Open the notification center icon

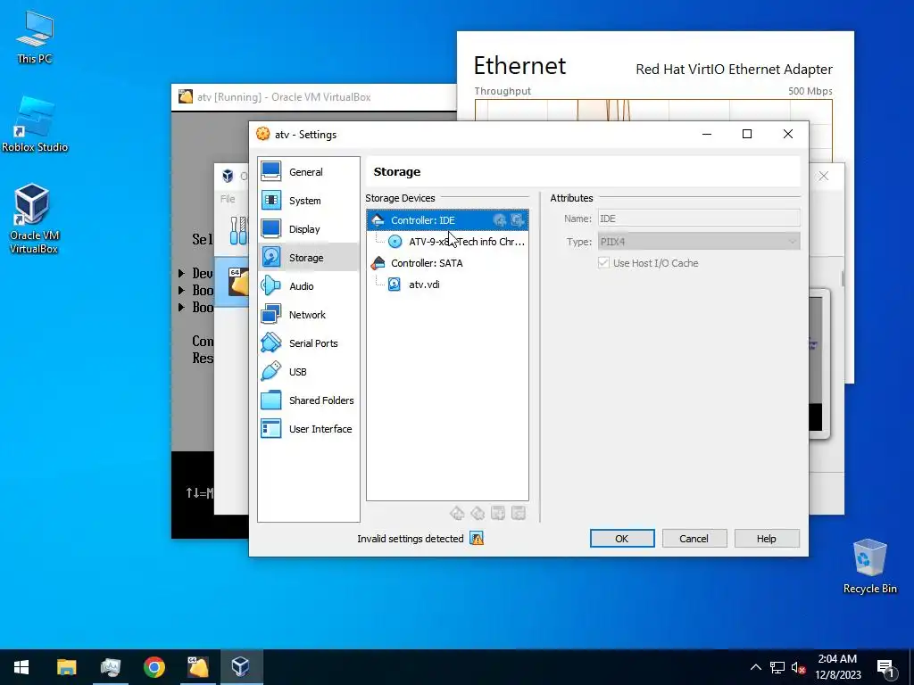(x=885, y=667)
